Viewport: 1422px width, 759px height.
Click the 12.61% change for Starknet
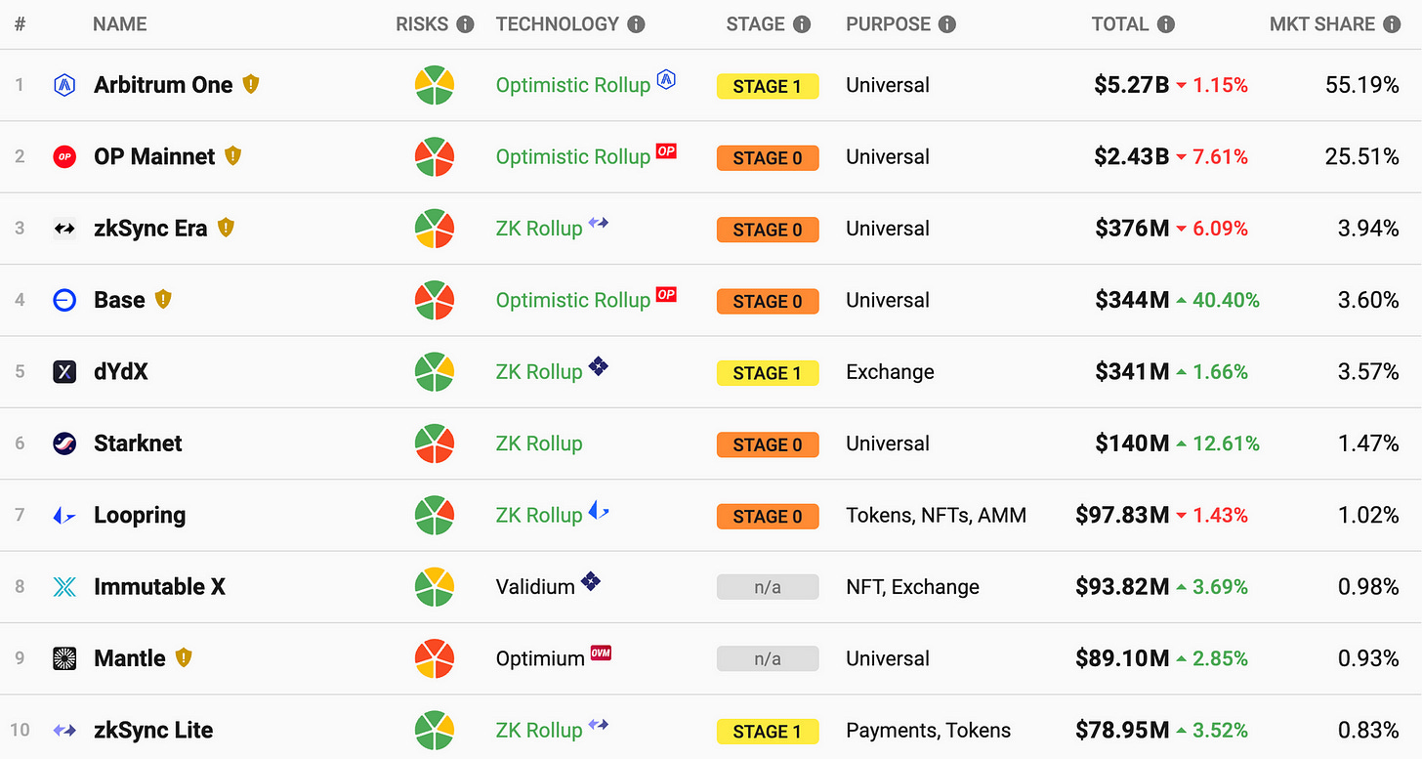(1226, 443)
